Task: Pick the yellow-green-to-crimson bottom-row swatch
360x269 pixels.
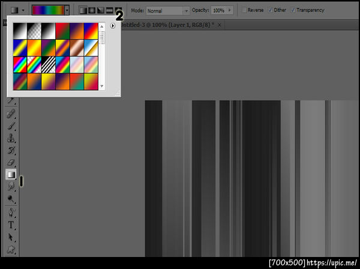Action: [91, 81]
